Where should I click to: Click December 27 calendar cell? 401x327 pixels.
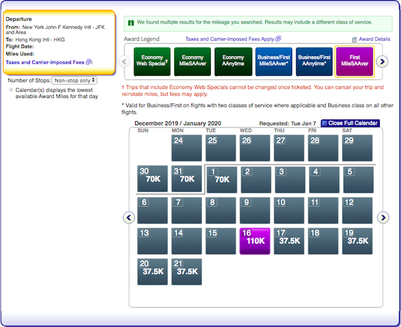pos(289,148)
